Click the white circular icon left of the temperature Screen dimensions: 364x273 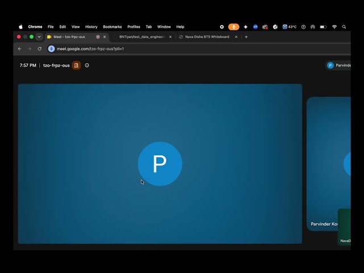tap(275, 27)
